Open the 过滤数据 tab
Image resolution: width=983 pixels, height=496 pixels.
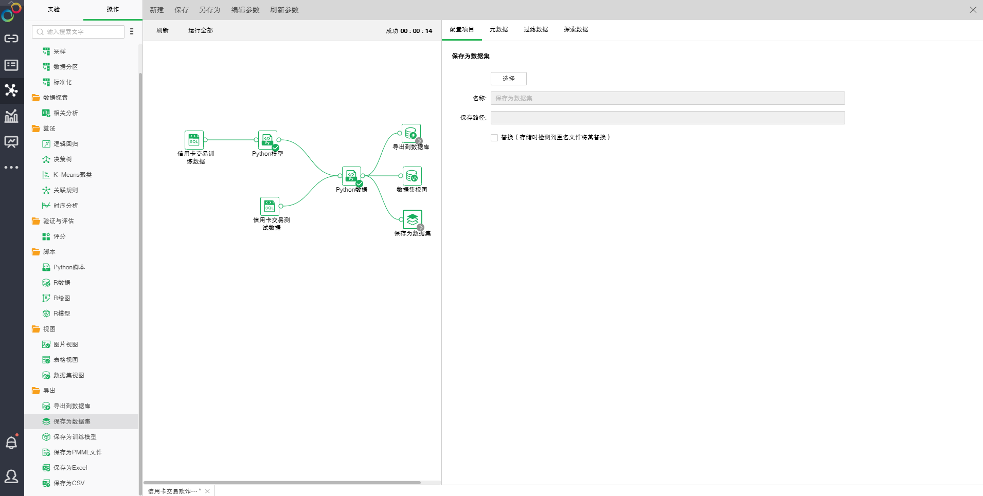[x=536, y=30]
